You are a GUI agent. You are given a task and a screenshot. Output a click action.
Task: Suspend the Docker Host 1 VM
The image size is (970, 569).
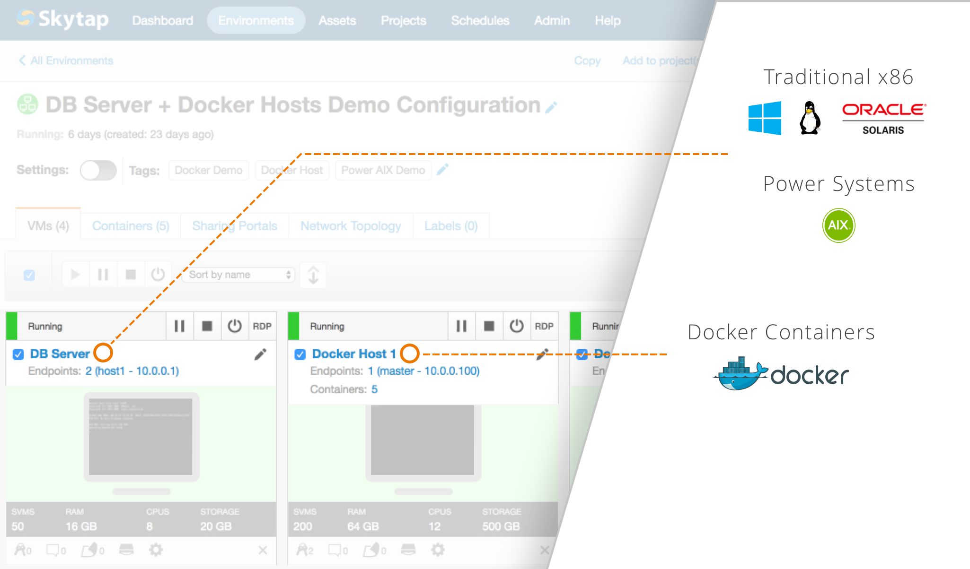point(461,326)
